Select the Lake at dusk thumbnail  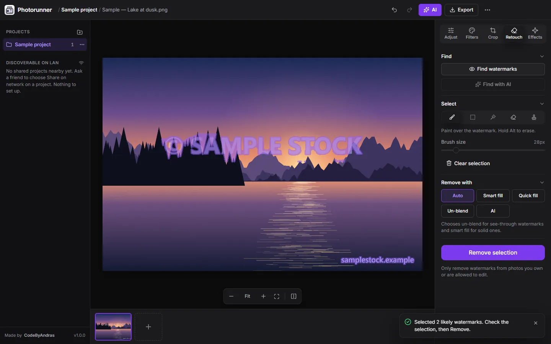[x=113, y=327]
